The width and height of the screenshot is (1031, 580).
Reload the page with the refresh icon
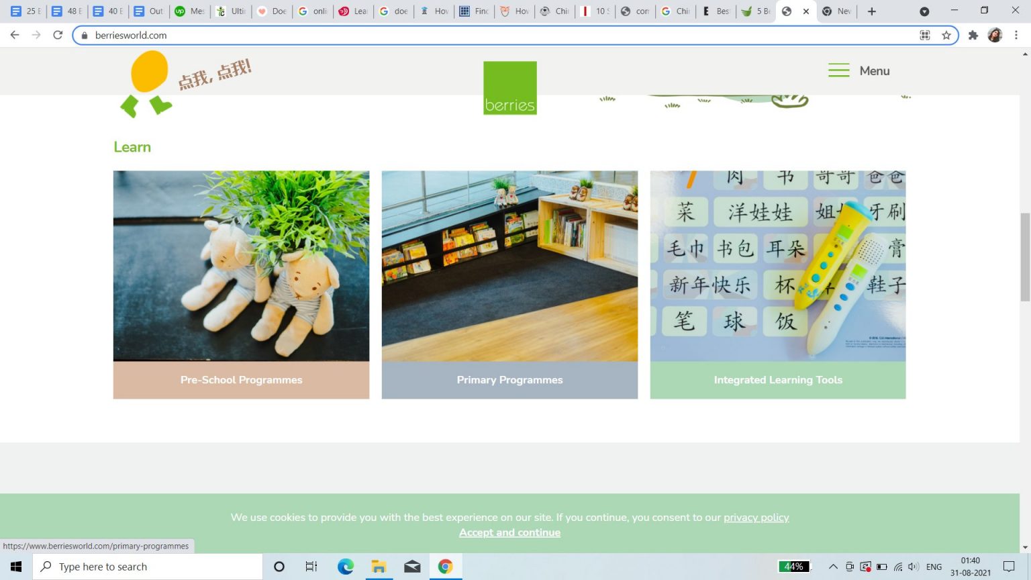tap(58, 35)
